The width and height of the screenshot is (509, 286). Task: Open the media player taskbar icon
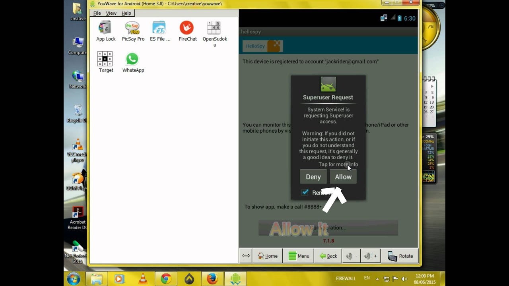click(x=119, y=279)
